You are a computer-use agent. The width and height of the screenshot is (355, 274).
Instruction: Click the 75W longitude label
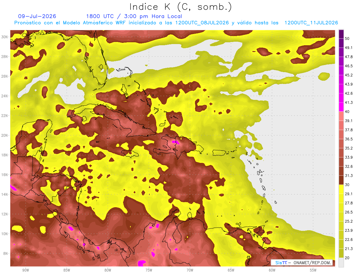[x=149, y=270]
